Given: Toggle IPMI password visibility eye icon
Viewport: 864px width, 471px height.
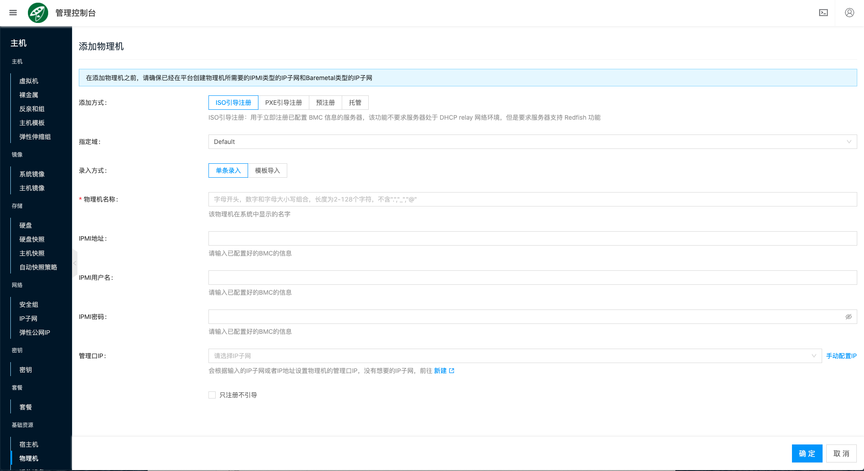Looking at the screenshot, I should 848,317.
